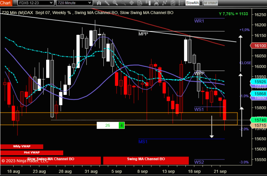Select the WS2 pivot label
Viewport: 267px width, 176px height.
coord(199,162)
